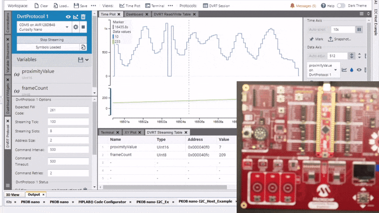Screen dimensions: 379x213
Task: Click the load symbols file icon
Action: [x=83, y=47]
